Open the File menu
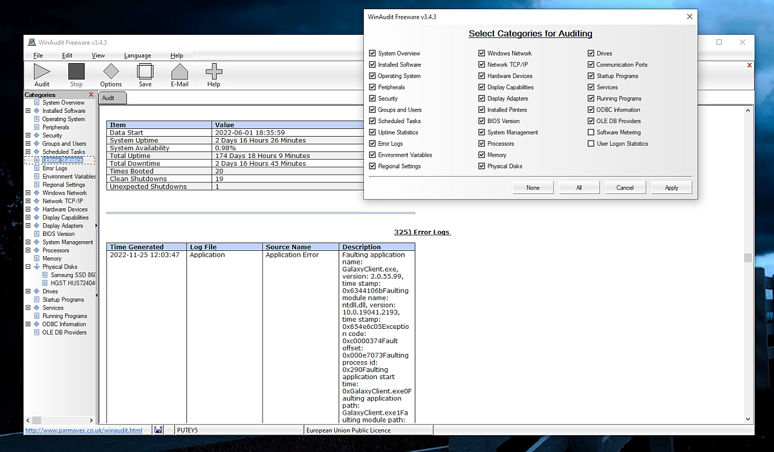The width and height of the screenshot is (774, 452). point(38,55)
